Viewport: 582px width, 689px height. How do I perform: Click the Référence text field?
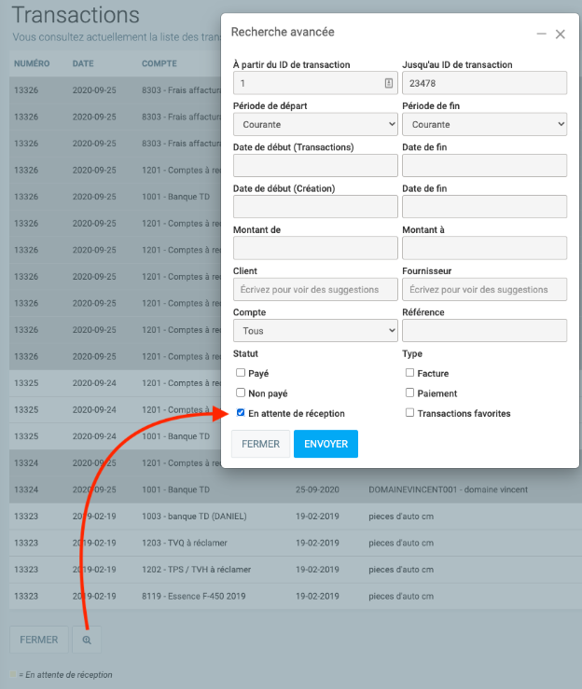484,331
